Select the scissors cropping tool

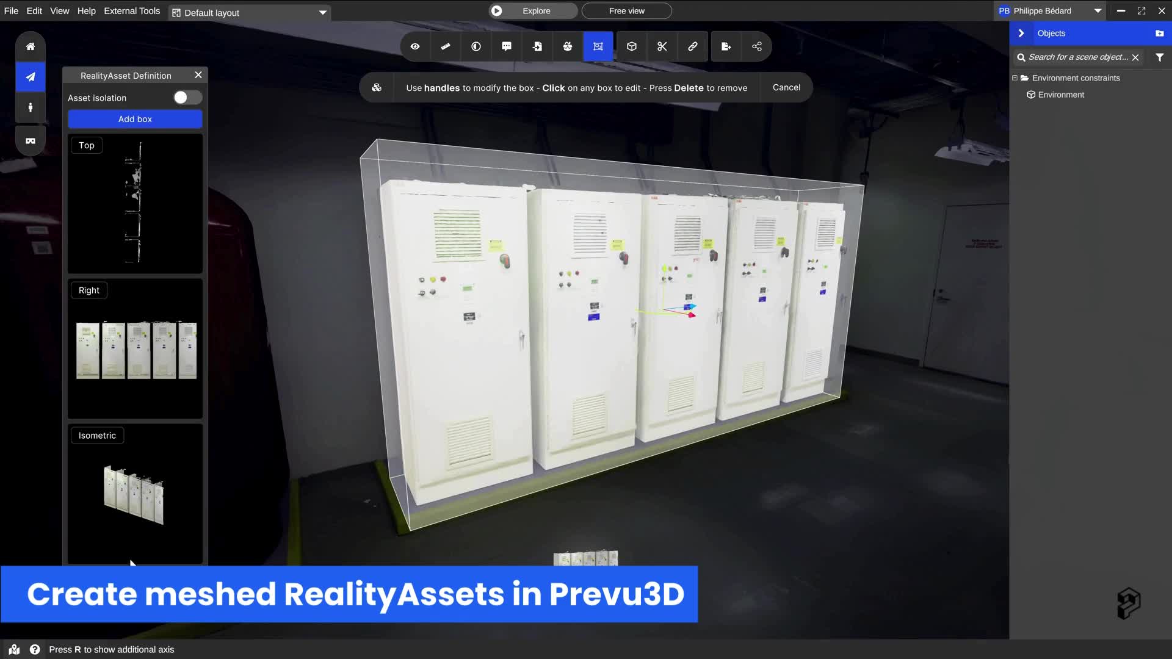pyautogui.click(x=662, y=46)
